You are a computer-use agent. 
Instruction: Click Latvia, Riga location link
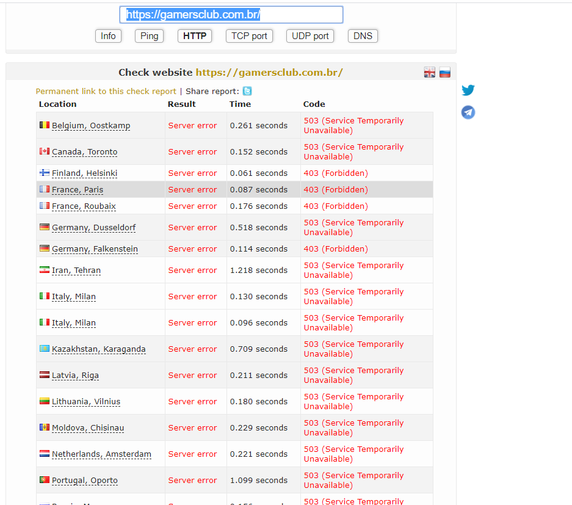coord(75,376)
